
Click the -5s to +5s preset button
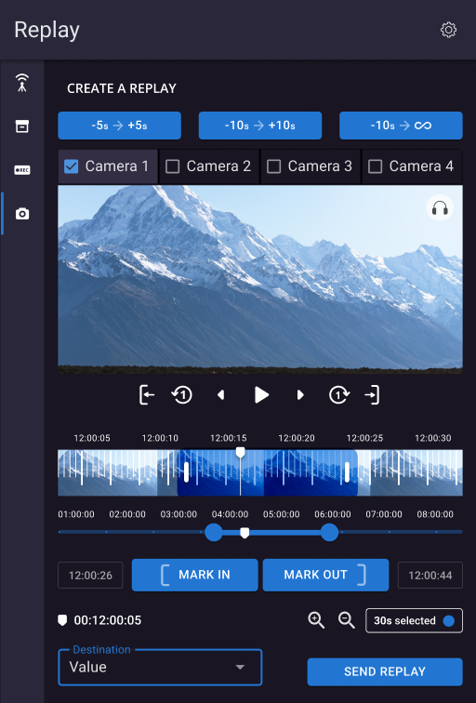coord(119,126)
